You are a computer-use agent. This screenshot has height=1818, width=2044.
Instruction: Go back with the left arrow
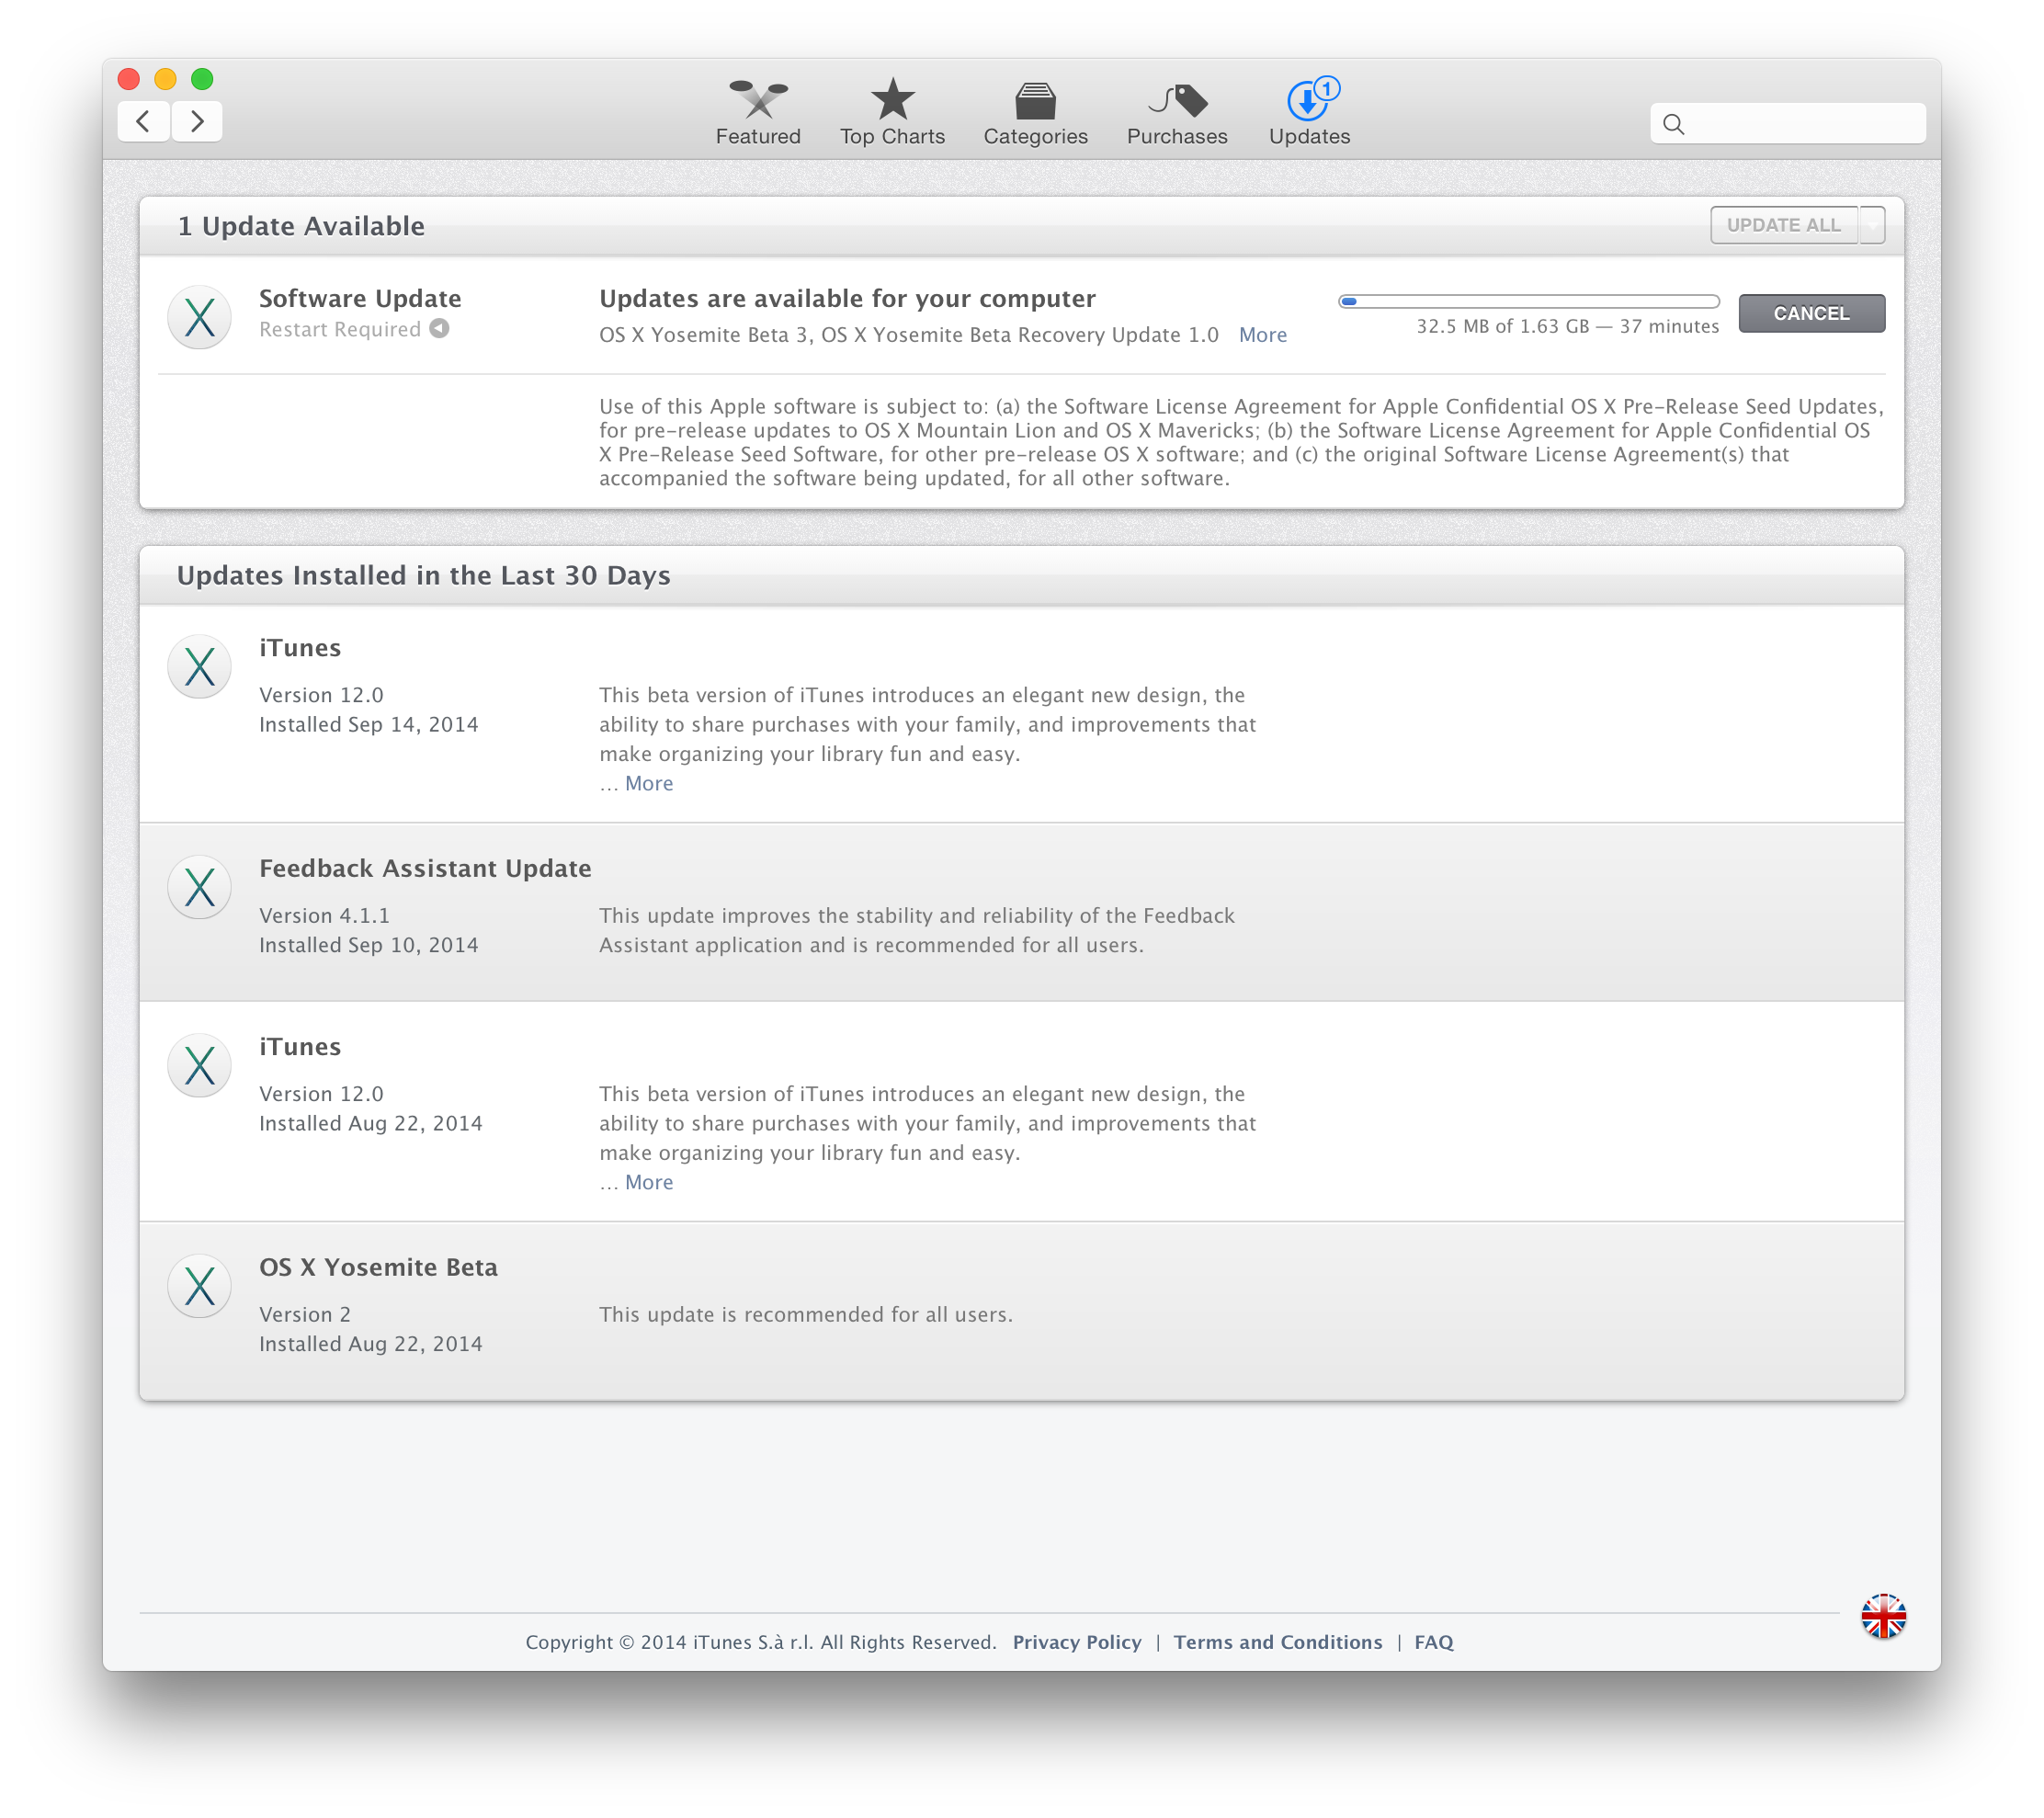click(144, 121)
